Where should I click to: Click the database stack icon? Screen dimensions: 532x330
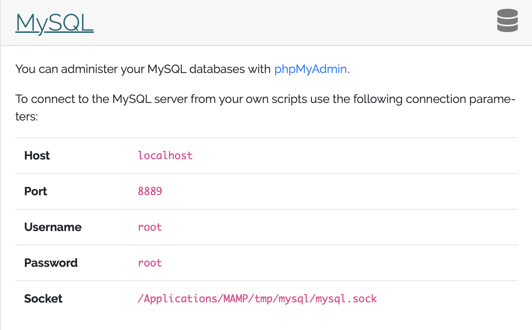click(x=507, y=20)
